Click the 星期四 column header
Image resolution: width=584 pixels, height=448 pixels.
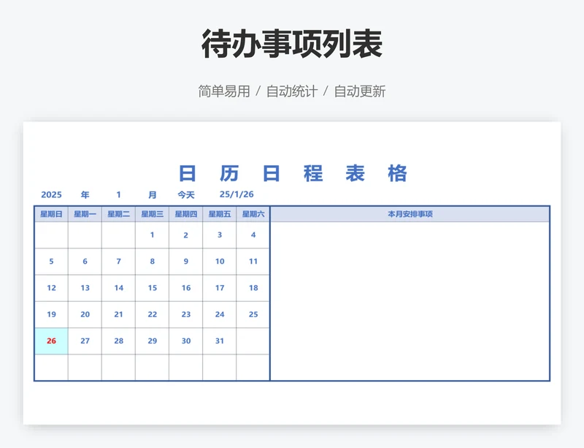pyautogui.click(x=186, y=214)
